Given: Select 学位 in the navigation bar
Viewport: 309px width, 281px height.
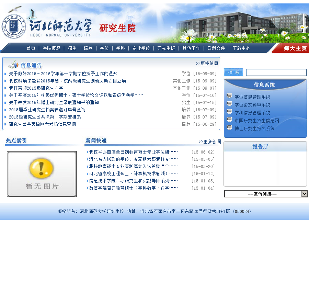Looking at the screenshot, I should 104,48.
